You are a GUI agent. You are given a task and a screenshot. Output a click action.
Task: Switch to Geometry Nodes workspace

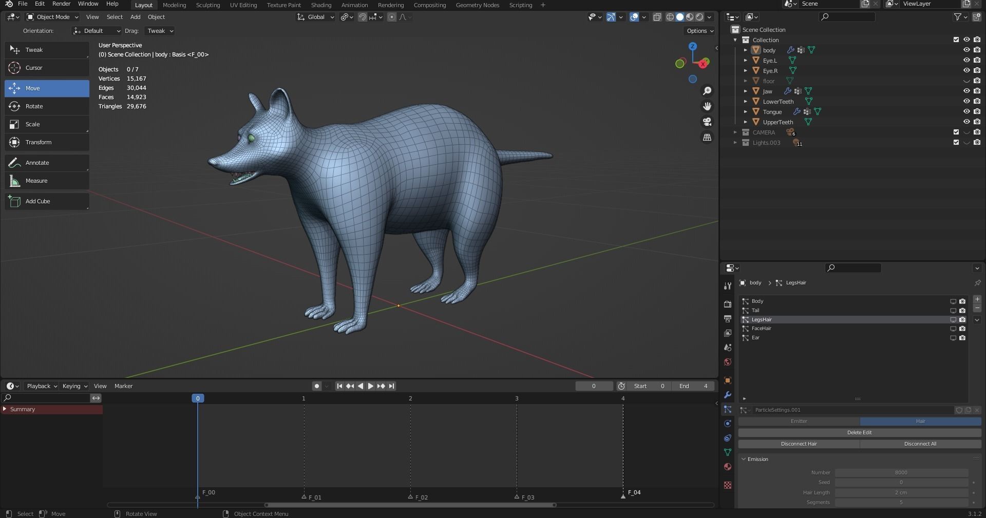(478, 5)
